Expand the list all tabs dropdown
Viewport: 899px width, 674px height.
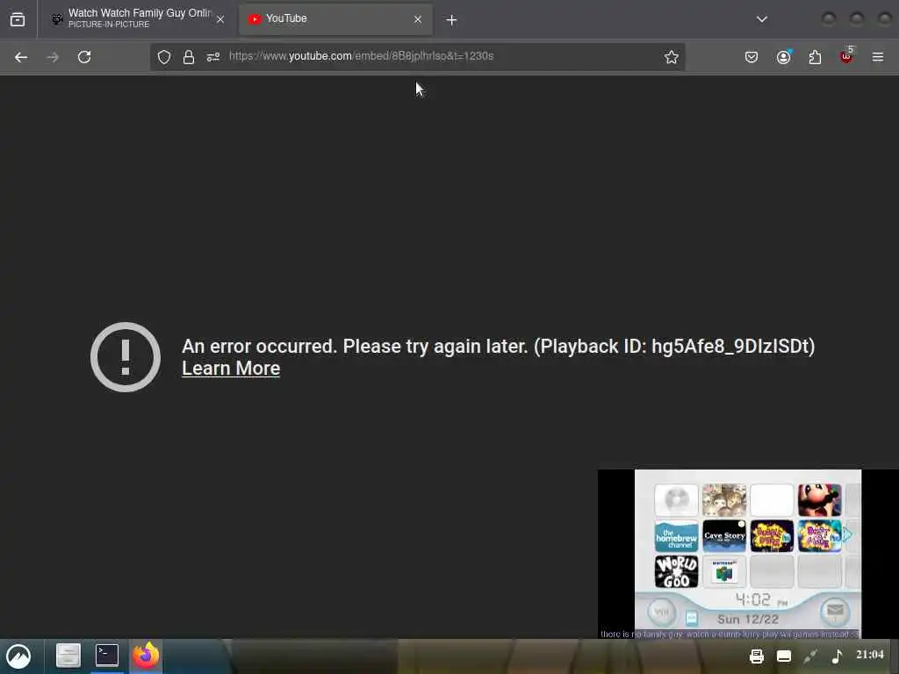pyautogui.click(x=762, y=19)
